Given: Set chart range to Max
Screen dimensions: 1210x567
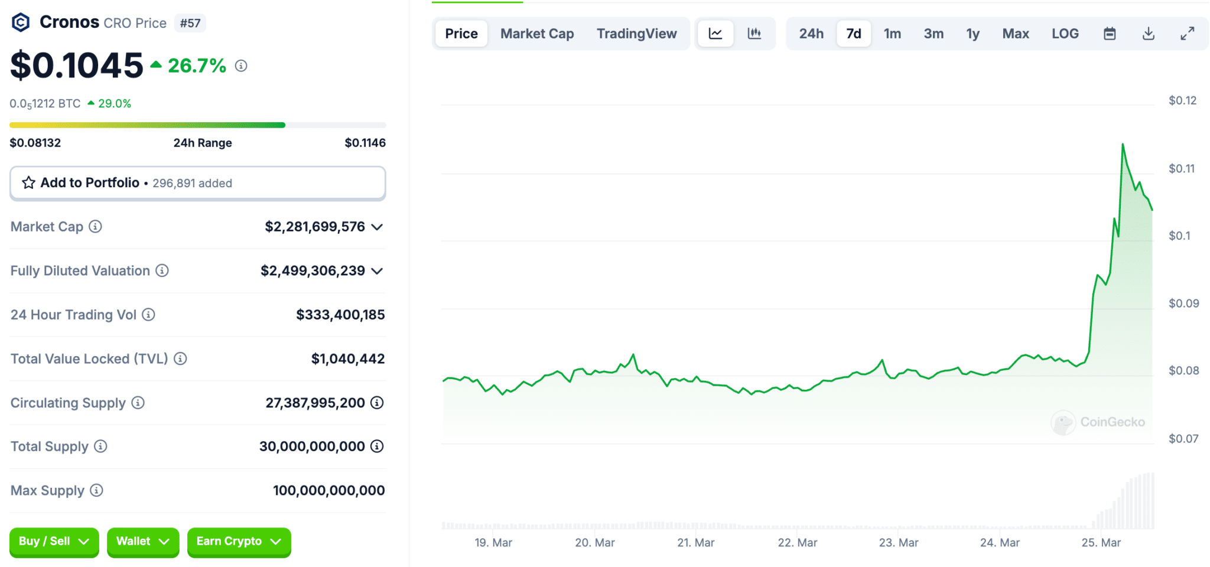Looking at the screenshot, I should coord(1016,34).
